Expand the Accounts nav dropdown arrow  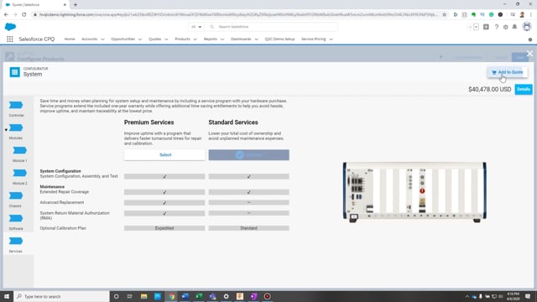point(102,39)
